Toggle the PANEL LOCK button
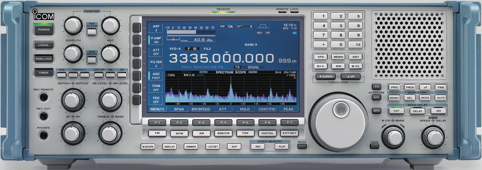 (x=44, y=58)
